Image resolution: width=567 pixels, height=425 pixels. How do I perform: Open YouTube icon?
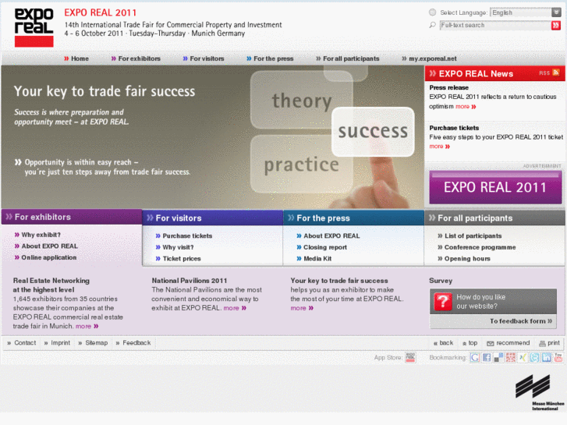pos(558,358)
